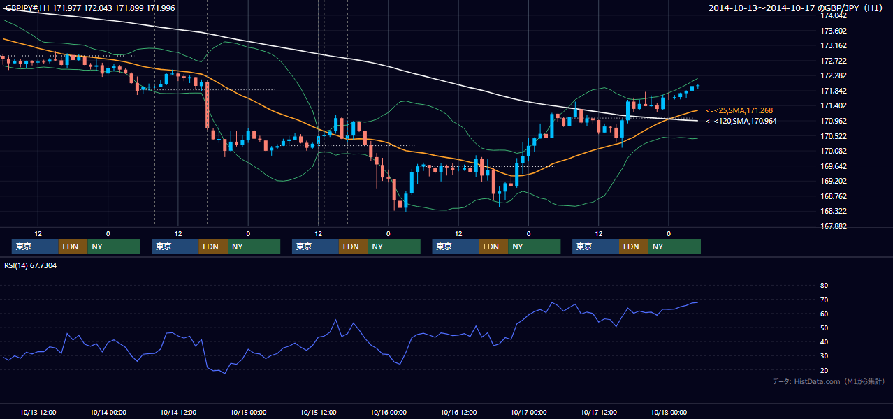Click the 25 SMA 171.268 label

click(x=739, y=110)
